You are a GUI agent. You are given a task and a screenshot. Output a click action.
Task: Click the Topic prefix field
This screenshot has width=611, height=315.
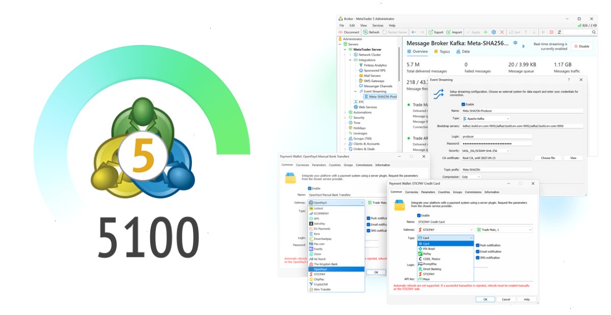point(496,170)
